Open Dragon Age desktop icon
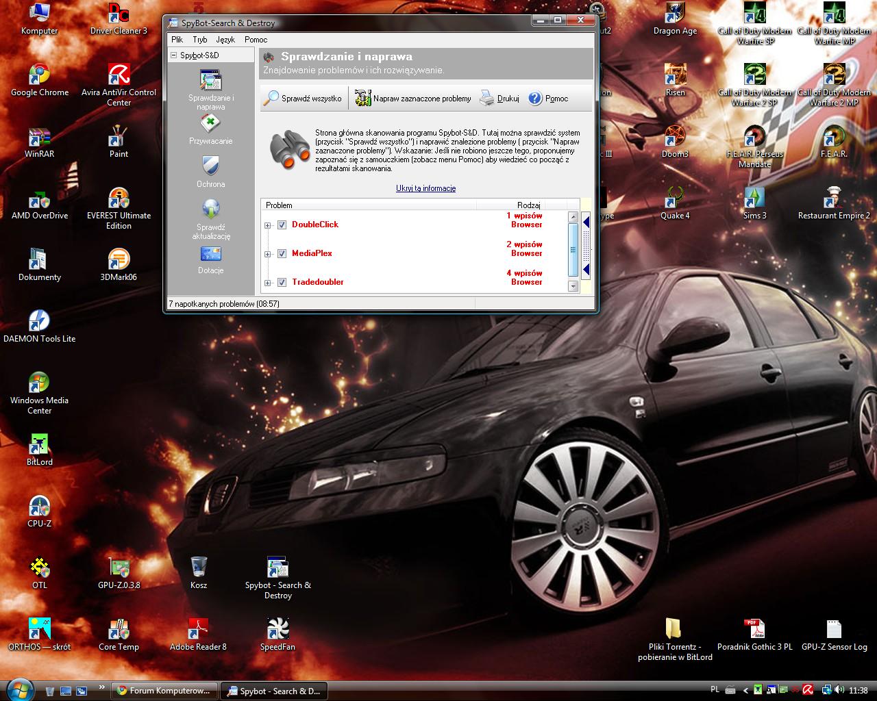The height and width of the screenshot is (701, 877). 675,18
